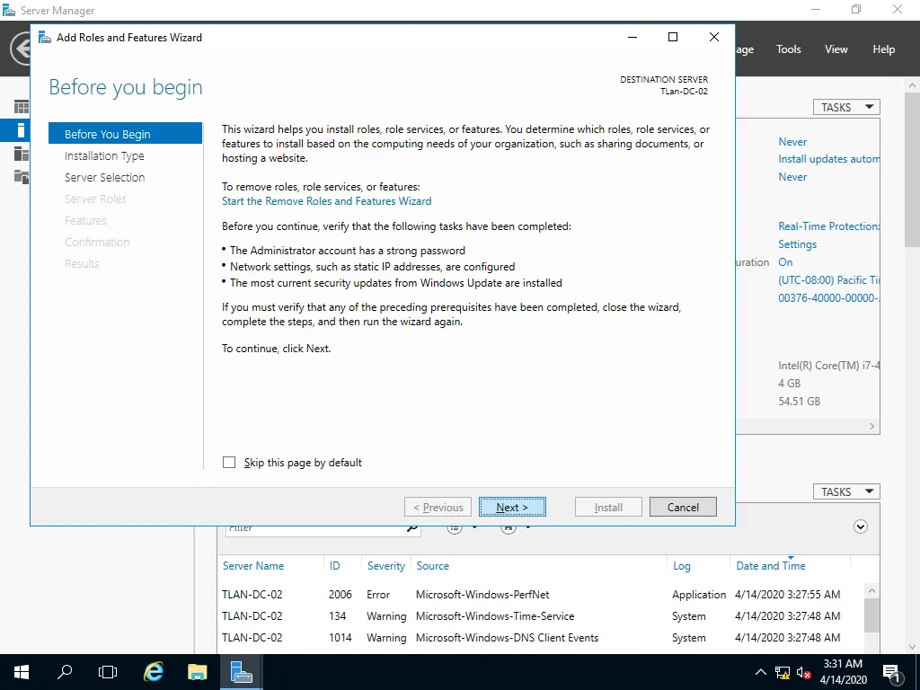Sort events by Date and Time column
This screenshot has height=690, width=920.
click(x=770, y=566)
